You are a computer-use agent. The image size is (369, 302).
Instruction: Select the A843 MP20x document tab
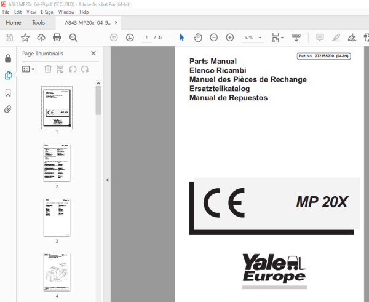point(88,23)
